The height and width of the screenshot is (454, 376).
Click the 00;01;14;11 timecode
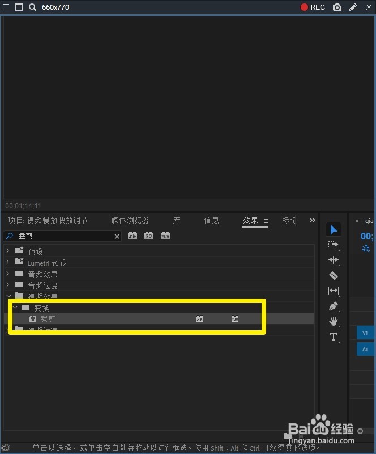click(23, 206)
